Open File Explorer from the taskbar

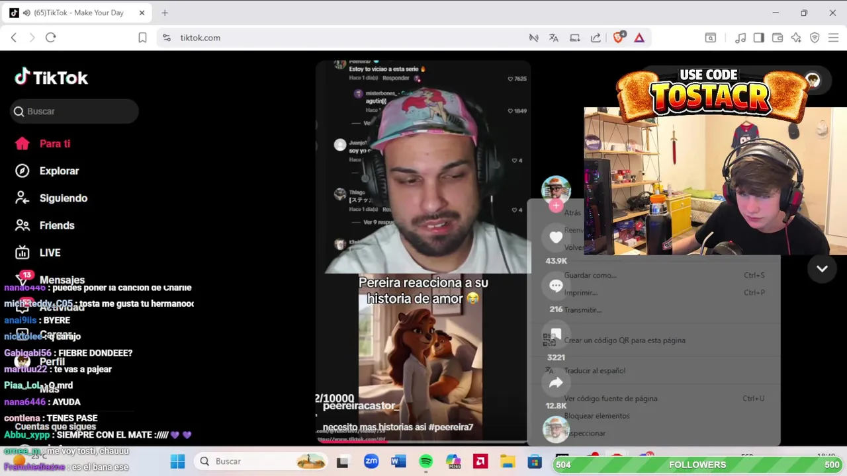(508, 461)
